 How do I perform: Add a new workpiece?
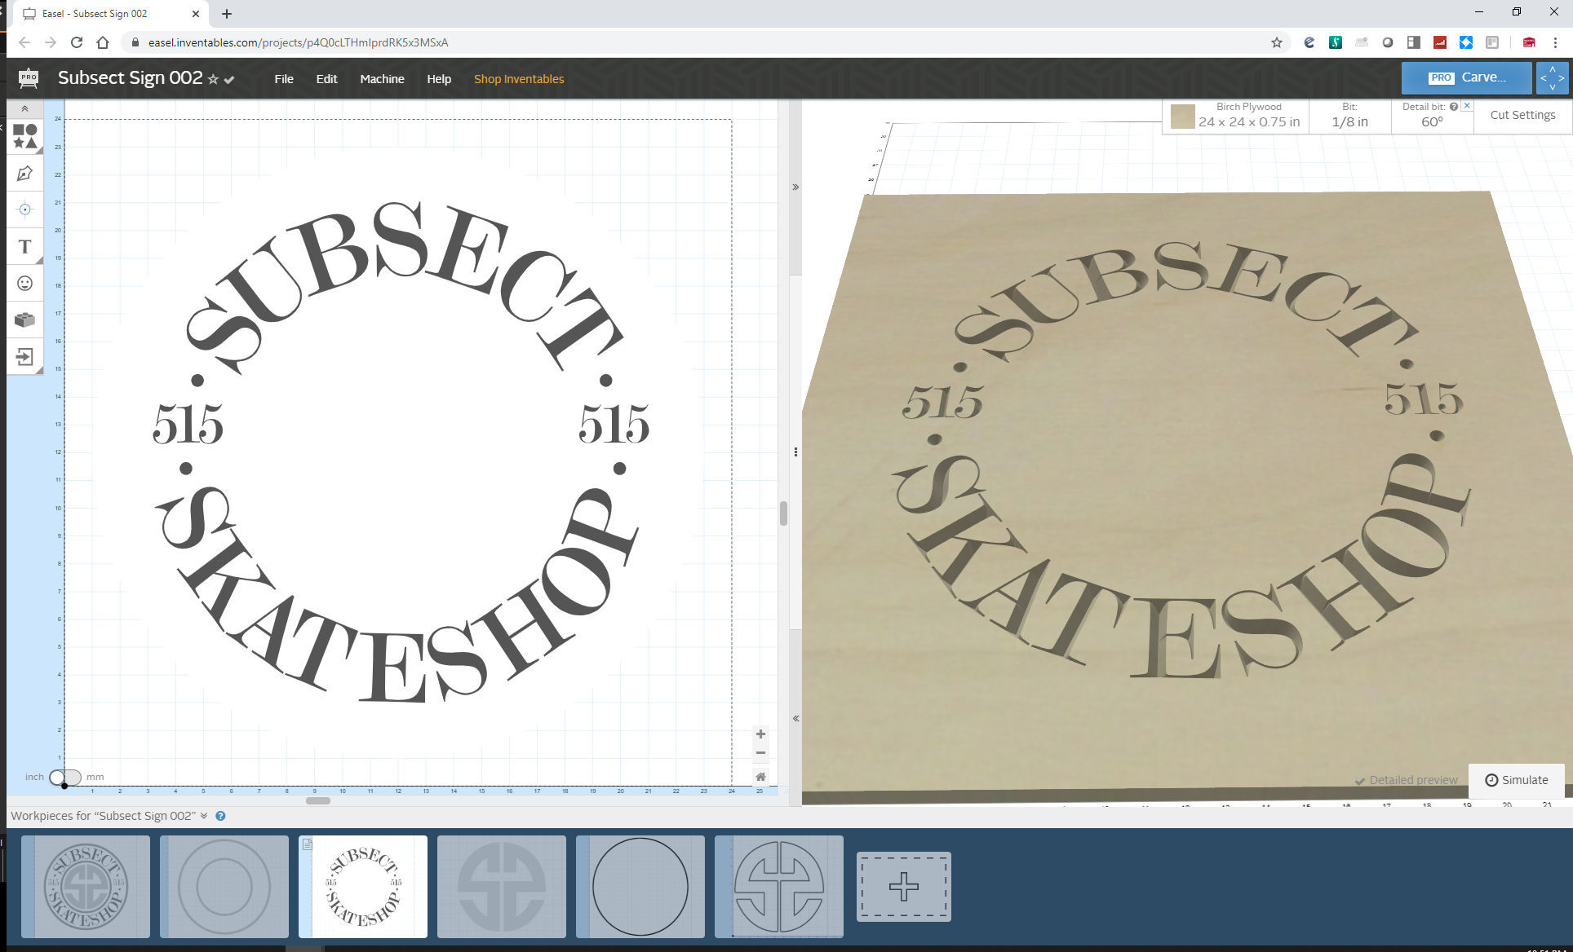pos(904,887)
